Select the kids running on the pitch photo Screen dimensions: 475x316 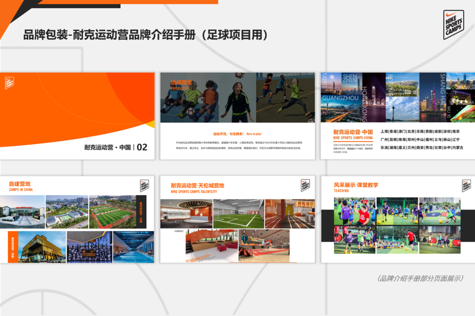point(285,98)
